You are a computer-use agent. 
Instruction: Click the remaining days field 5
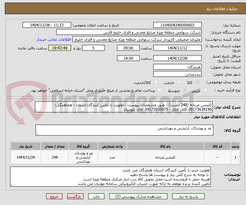(x=93, y=48)
